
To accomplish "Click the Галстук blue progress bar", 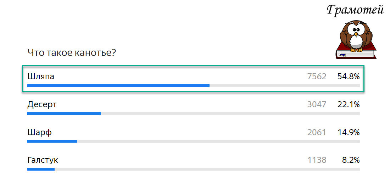I will coord(41,169).
